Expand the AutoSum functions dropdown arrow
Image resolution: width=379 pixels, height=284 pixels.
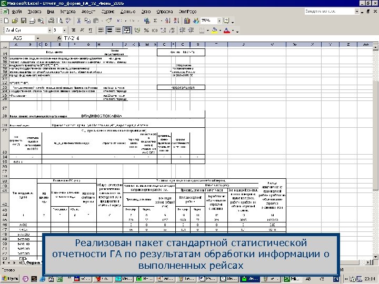point(161,21)
